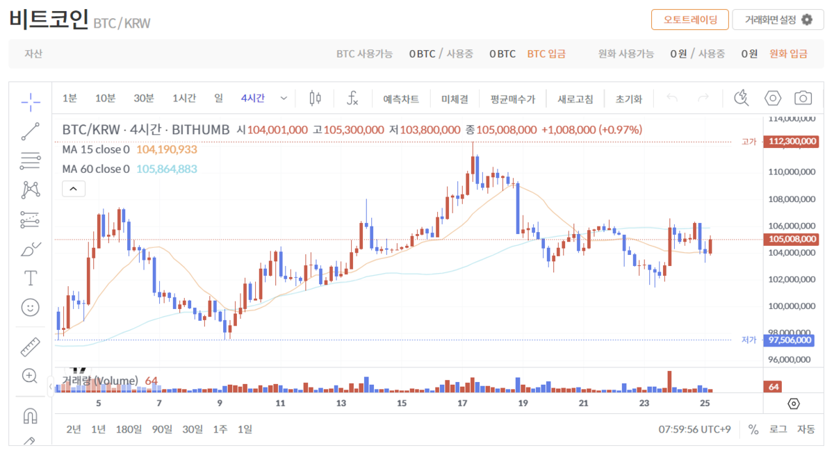Open the Fibonacci retracement tool
This screenshot has height=457, width=834.
coord(31,160)
